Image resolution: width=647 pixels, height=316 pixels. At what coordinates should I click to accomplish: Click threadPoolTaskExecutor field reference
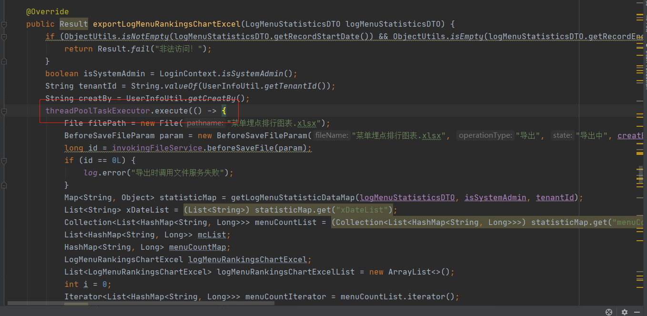(97, 111)
